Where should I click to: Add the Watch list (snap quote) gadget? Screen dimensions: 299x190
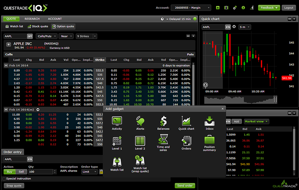(140, 164)
